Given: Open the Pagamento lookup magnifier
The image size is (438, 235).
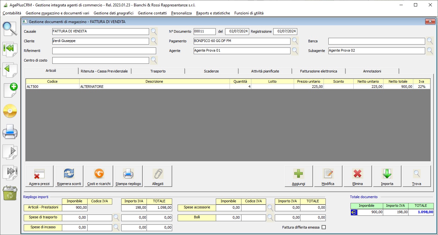Looking at the screenshot, I should [x=295, y=41].
